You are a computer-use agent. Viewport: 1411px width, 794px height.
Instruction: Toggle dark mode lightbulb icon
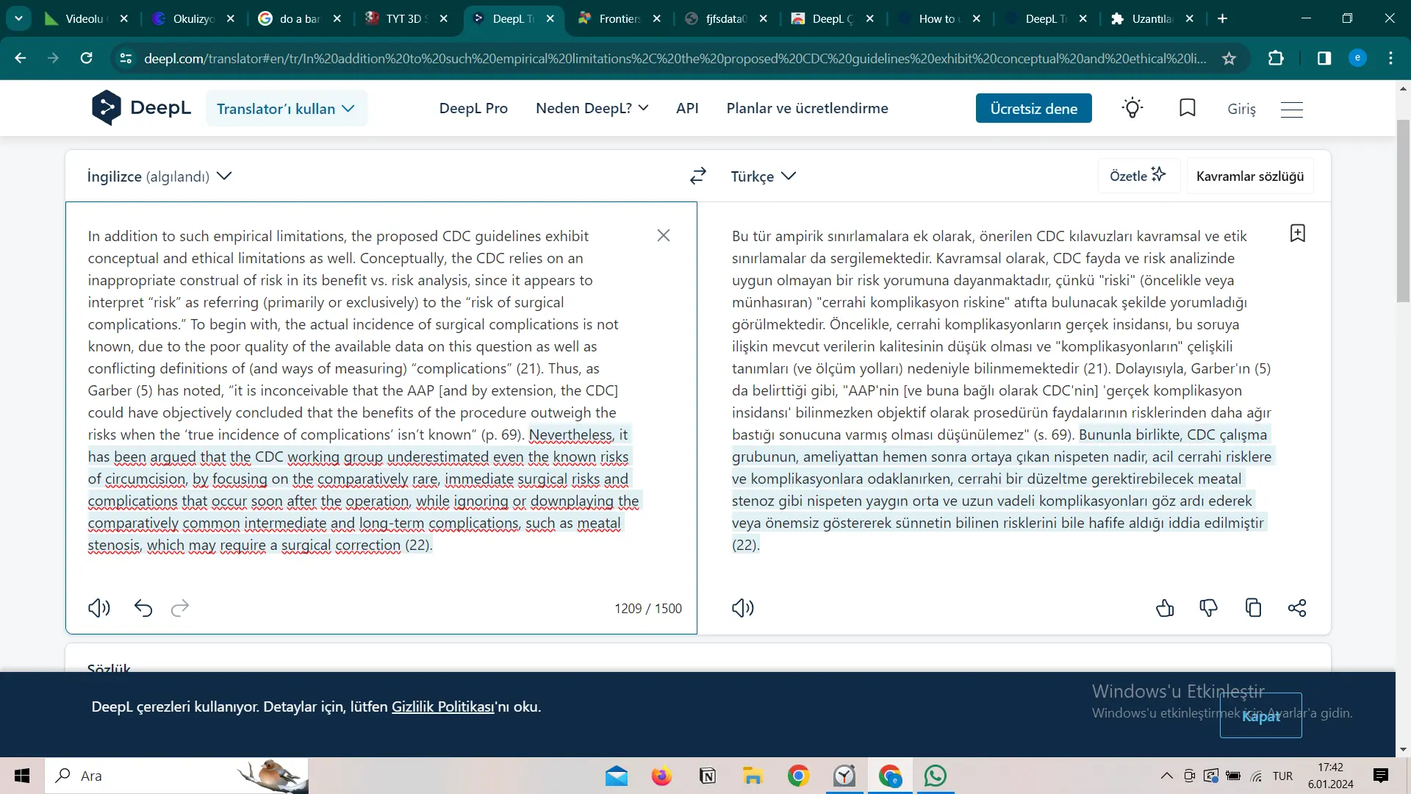tap(1132, 108)
